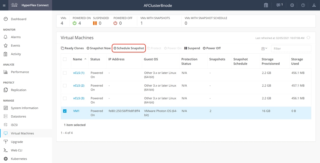
Task: Click the Datastores stack icon
Action: click(x=6, y=116)
